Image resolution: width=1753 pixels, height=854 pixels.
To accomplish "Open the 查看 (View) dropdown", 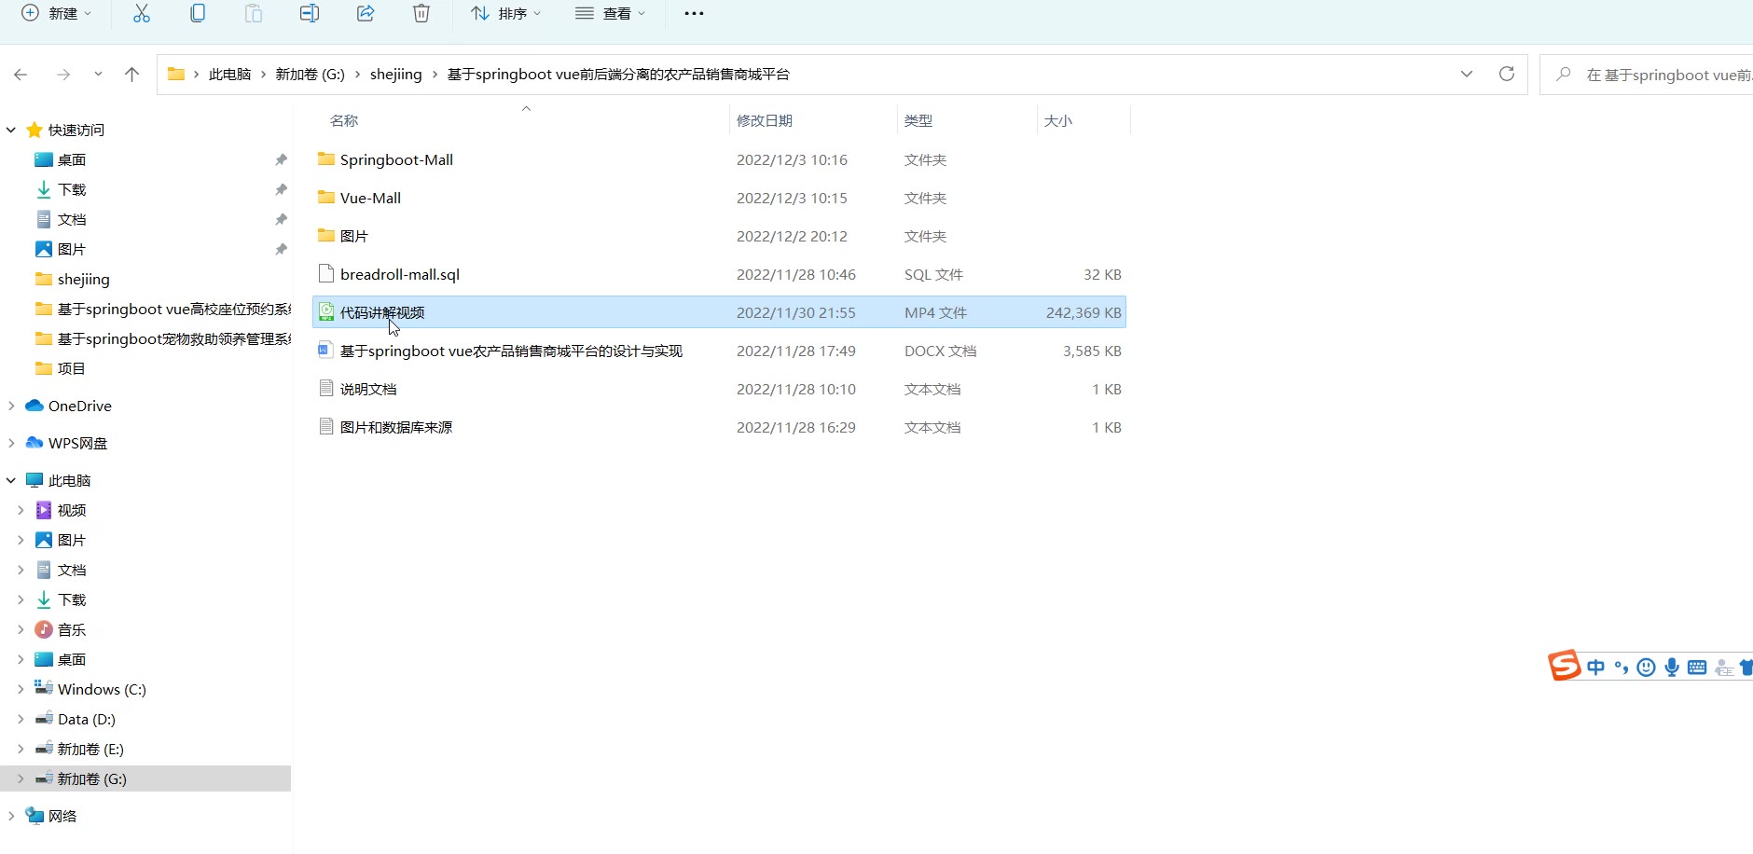I will tap(610, 13).
